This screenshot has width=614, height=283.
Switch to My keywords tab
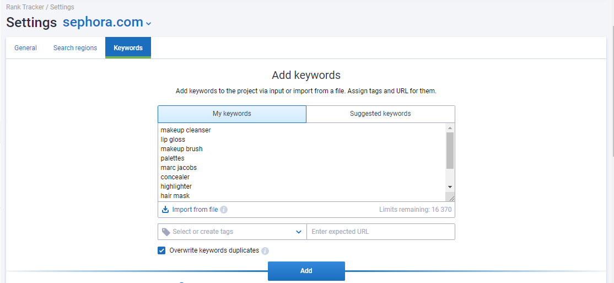pyautogui.click(x=232, y=114)
